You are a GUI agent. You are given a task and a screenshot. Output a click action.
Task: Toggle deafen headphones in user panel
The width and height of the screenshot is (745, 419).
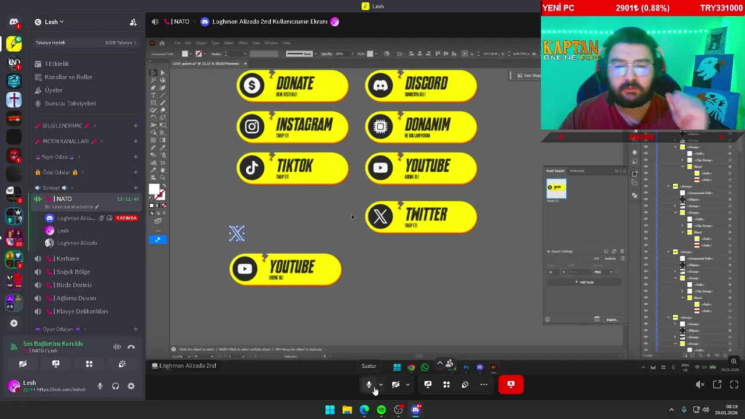point(115,386)
